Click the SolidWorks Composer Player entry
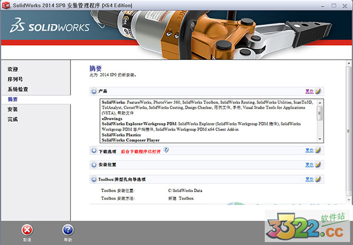The height and width of the screenshot is (245, 353). pyautogui.click(x=131, y=140)
